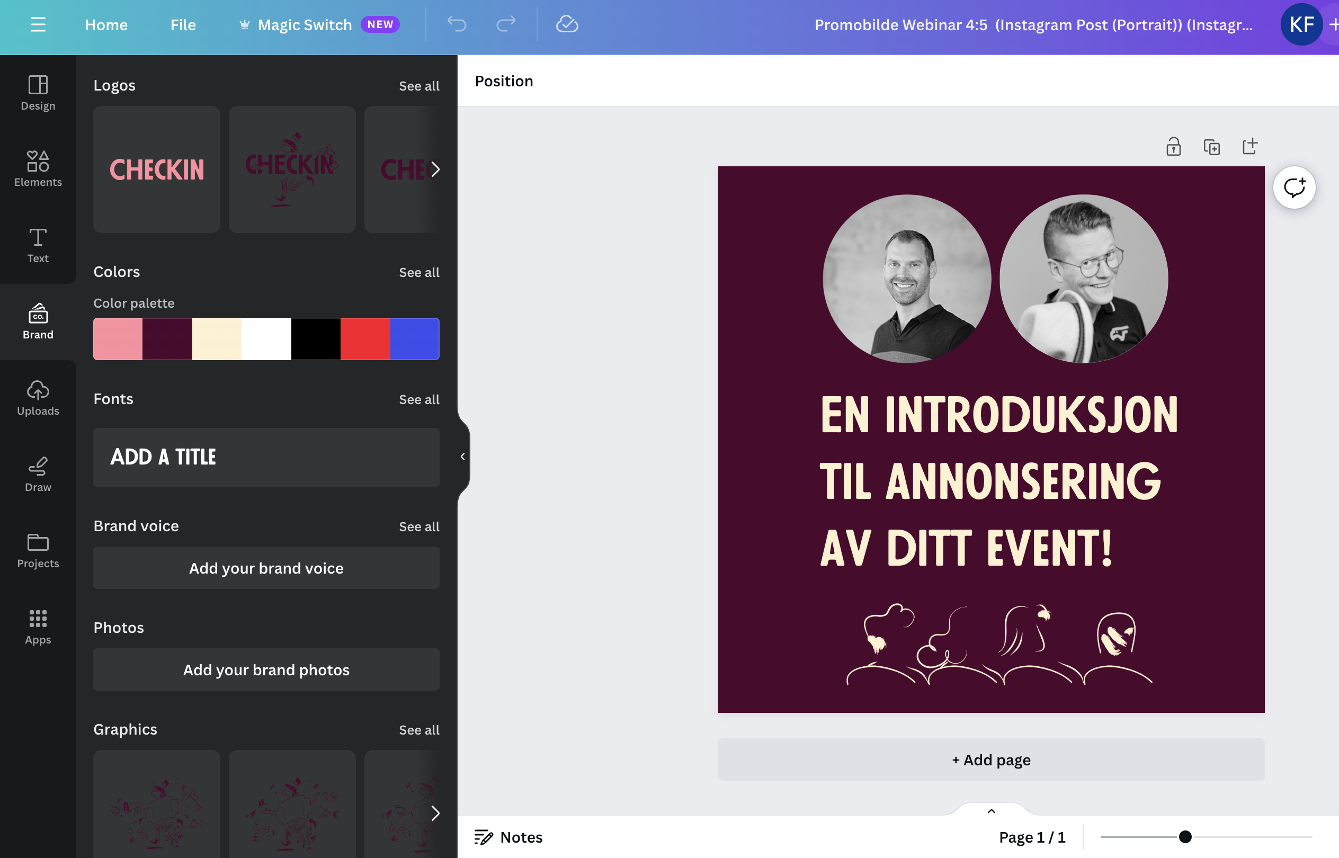Open the Magic Switch menu
The height and width of the screenshot is (858, 1339).
[305, 24]
